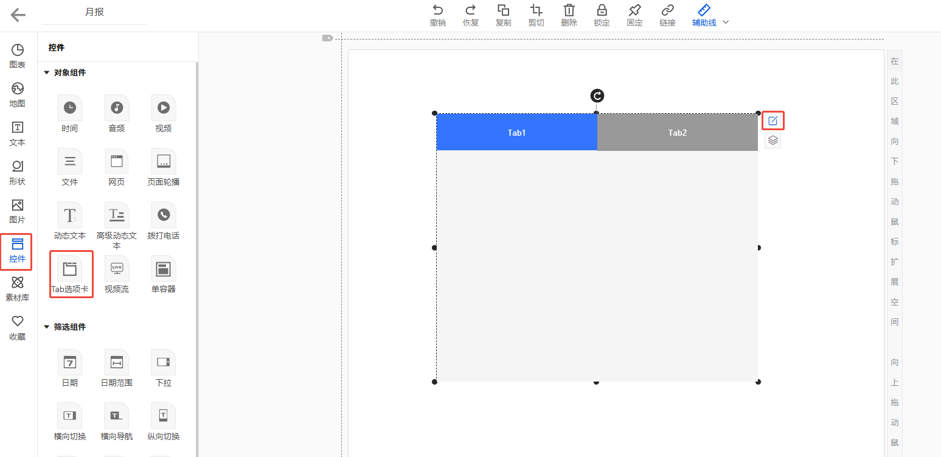Open the Shapes (形状) sidebar panel

(18, 172)
